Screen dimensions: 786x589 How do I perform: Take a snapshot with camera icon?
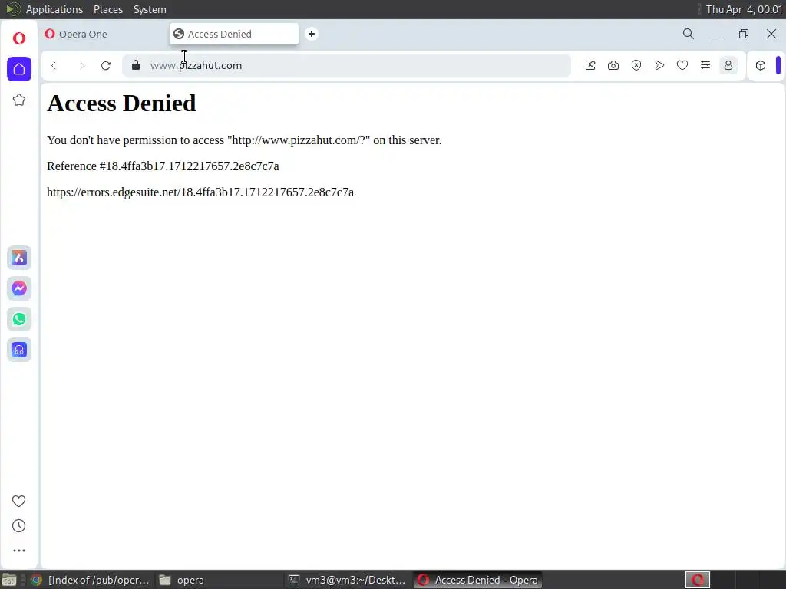[613, 65]
